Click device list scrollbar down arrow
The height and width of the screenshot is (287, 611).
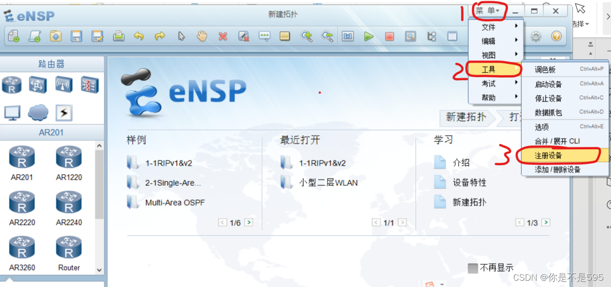point(99,270)
